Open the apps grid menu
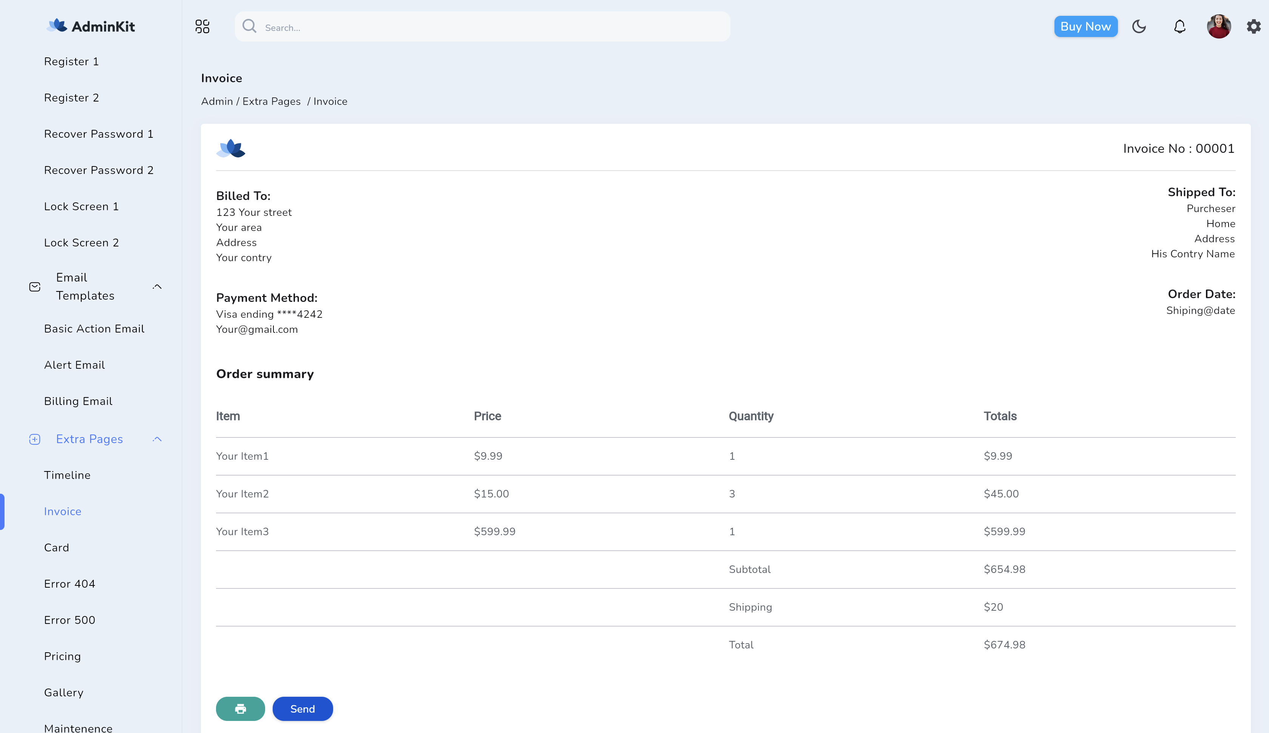Screen dimensions: 1269x733 202,26
